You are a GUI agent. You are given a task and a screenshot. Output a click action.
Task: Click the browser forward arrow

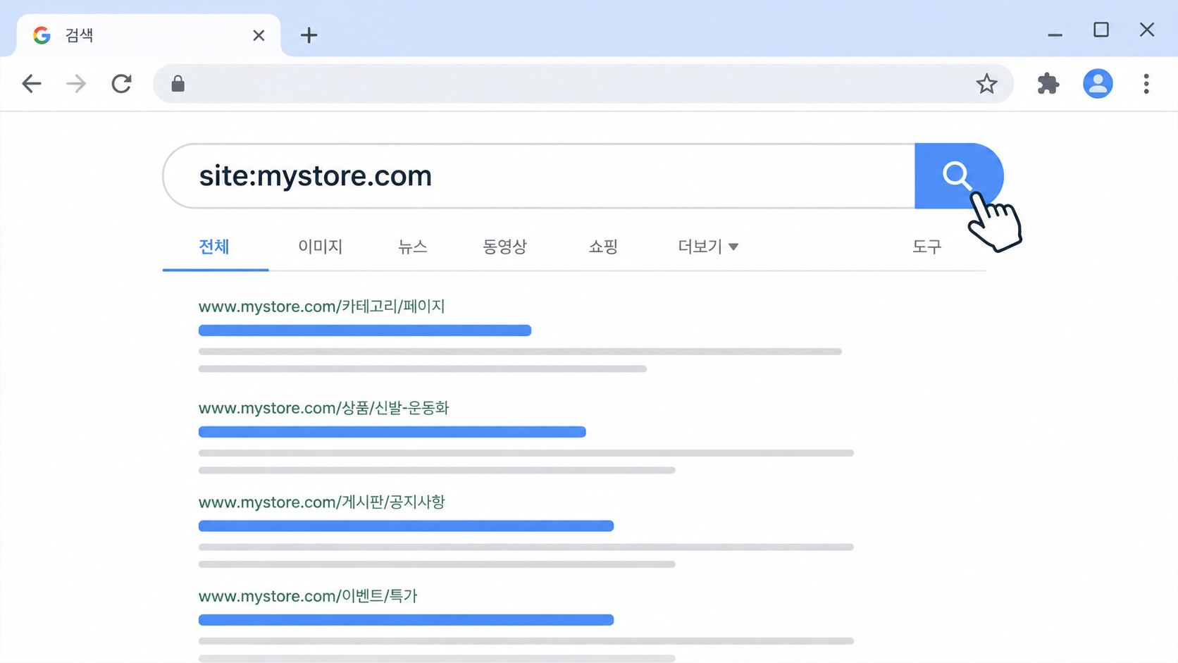pyautogui.click(x=76, y=84)
